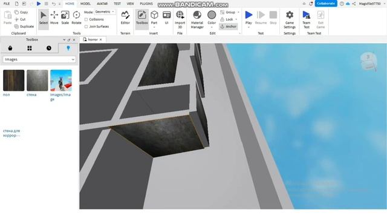Pick the Rotate tool
This screenshot has width=387, height=218.
pyautogui.click(x=76, y=18)
